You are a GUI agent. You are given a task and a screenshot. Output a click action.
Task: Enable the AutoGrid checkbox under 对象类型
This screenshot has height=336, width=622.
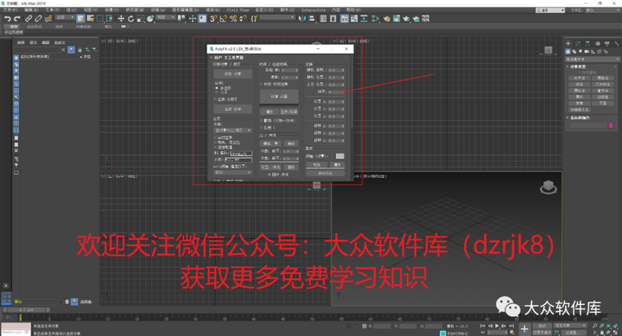(580, 73)
